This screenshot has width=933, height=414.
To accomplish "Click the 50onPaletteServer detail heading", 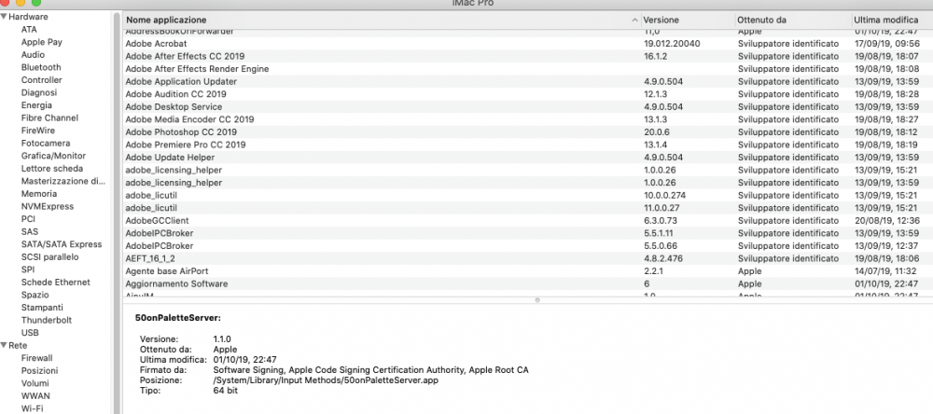I will (178, 318).
